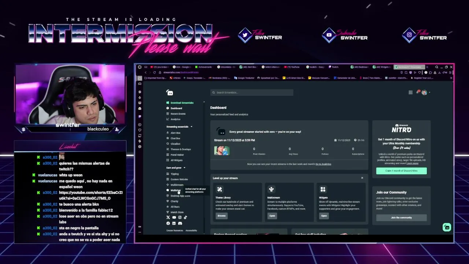Click Open on the Widgets card
The height and width of the screenshot is (264, 469).
click(x=324, y=216)
